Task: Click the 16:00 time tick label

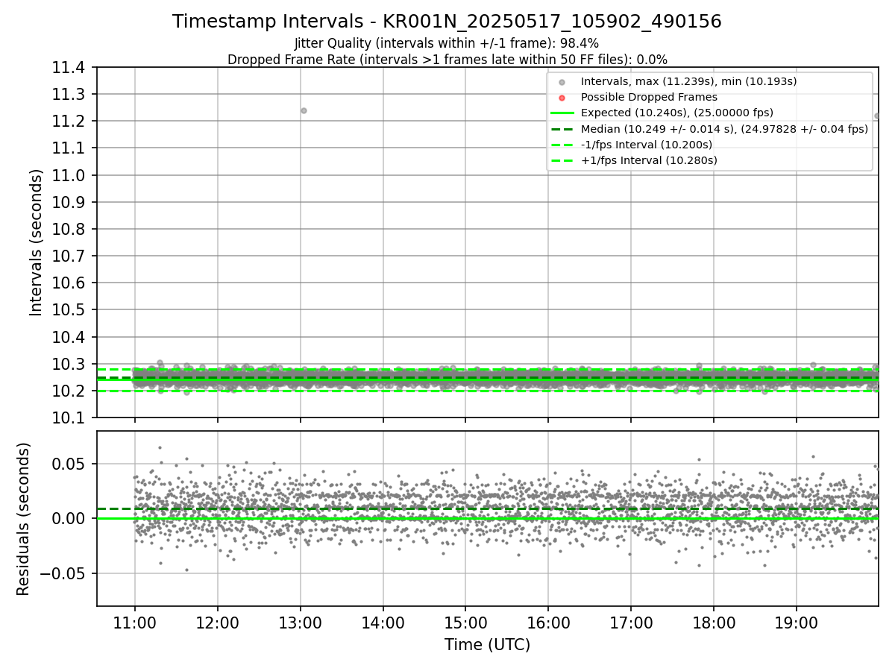Action: 548,623
